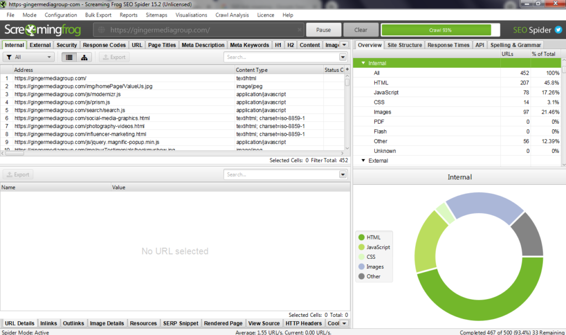Expand more top tabs overflow arrow
Screen dimensions: 566x335
click(344, 45)
